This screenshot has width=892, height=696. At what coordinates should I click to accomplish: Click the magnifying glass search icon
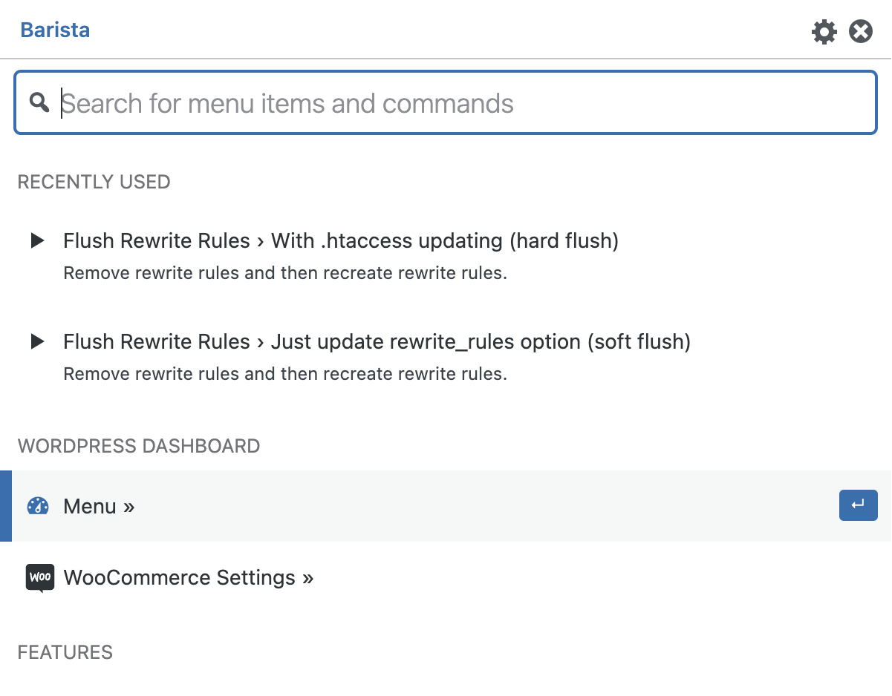[39, 103]
